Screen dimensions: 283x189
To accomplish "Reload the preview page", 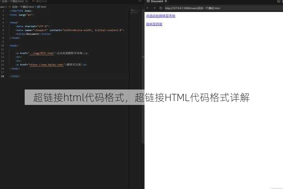I will 161,8.
